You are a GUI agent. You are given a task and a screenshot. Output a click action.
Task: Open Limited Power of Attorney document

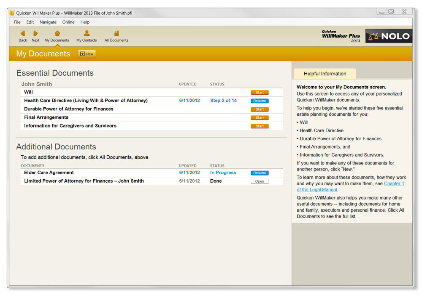click(x=260, y=181)
